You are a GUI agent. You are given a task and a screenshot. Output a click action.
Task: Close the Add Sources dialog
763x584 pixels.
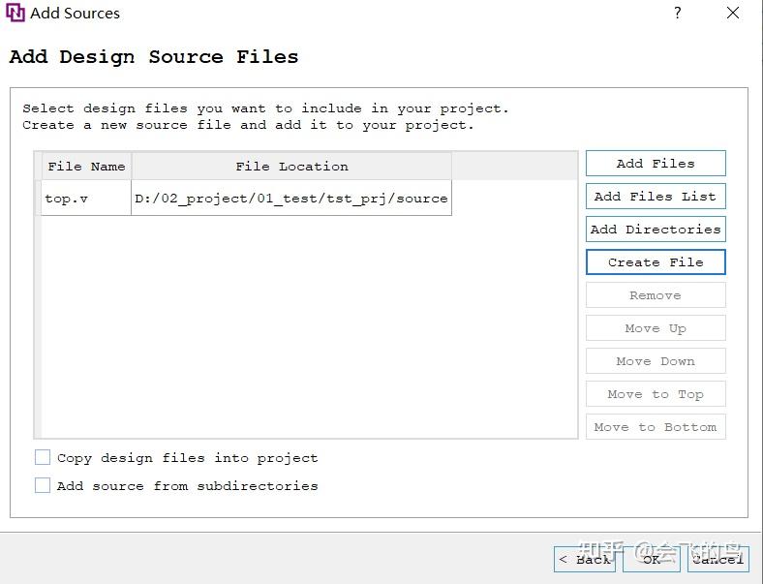[733, 14]
